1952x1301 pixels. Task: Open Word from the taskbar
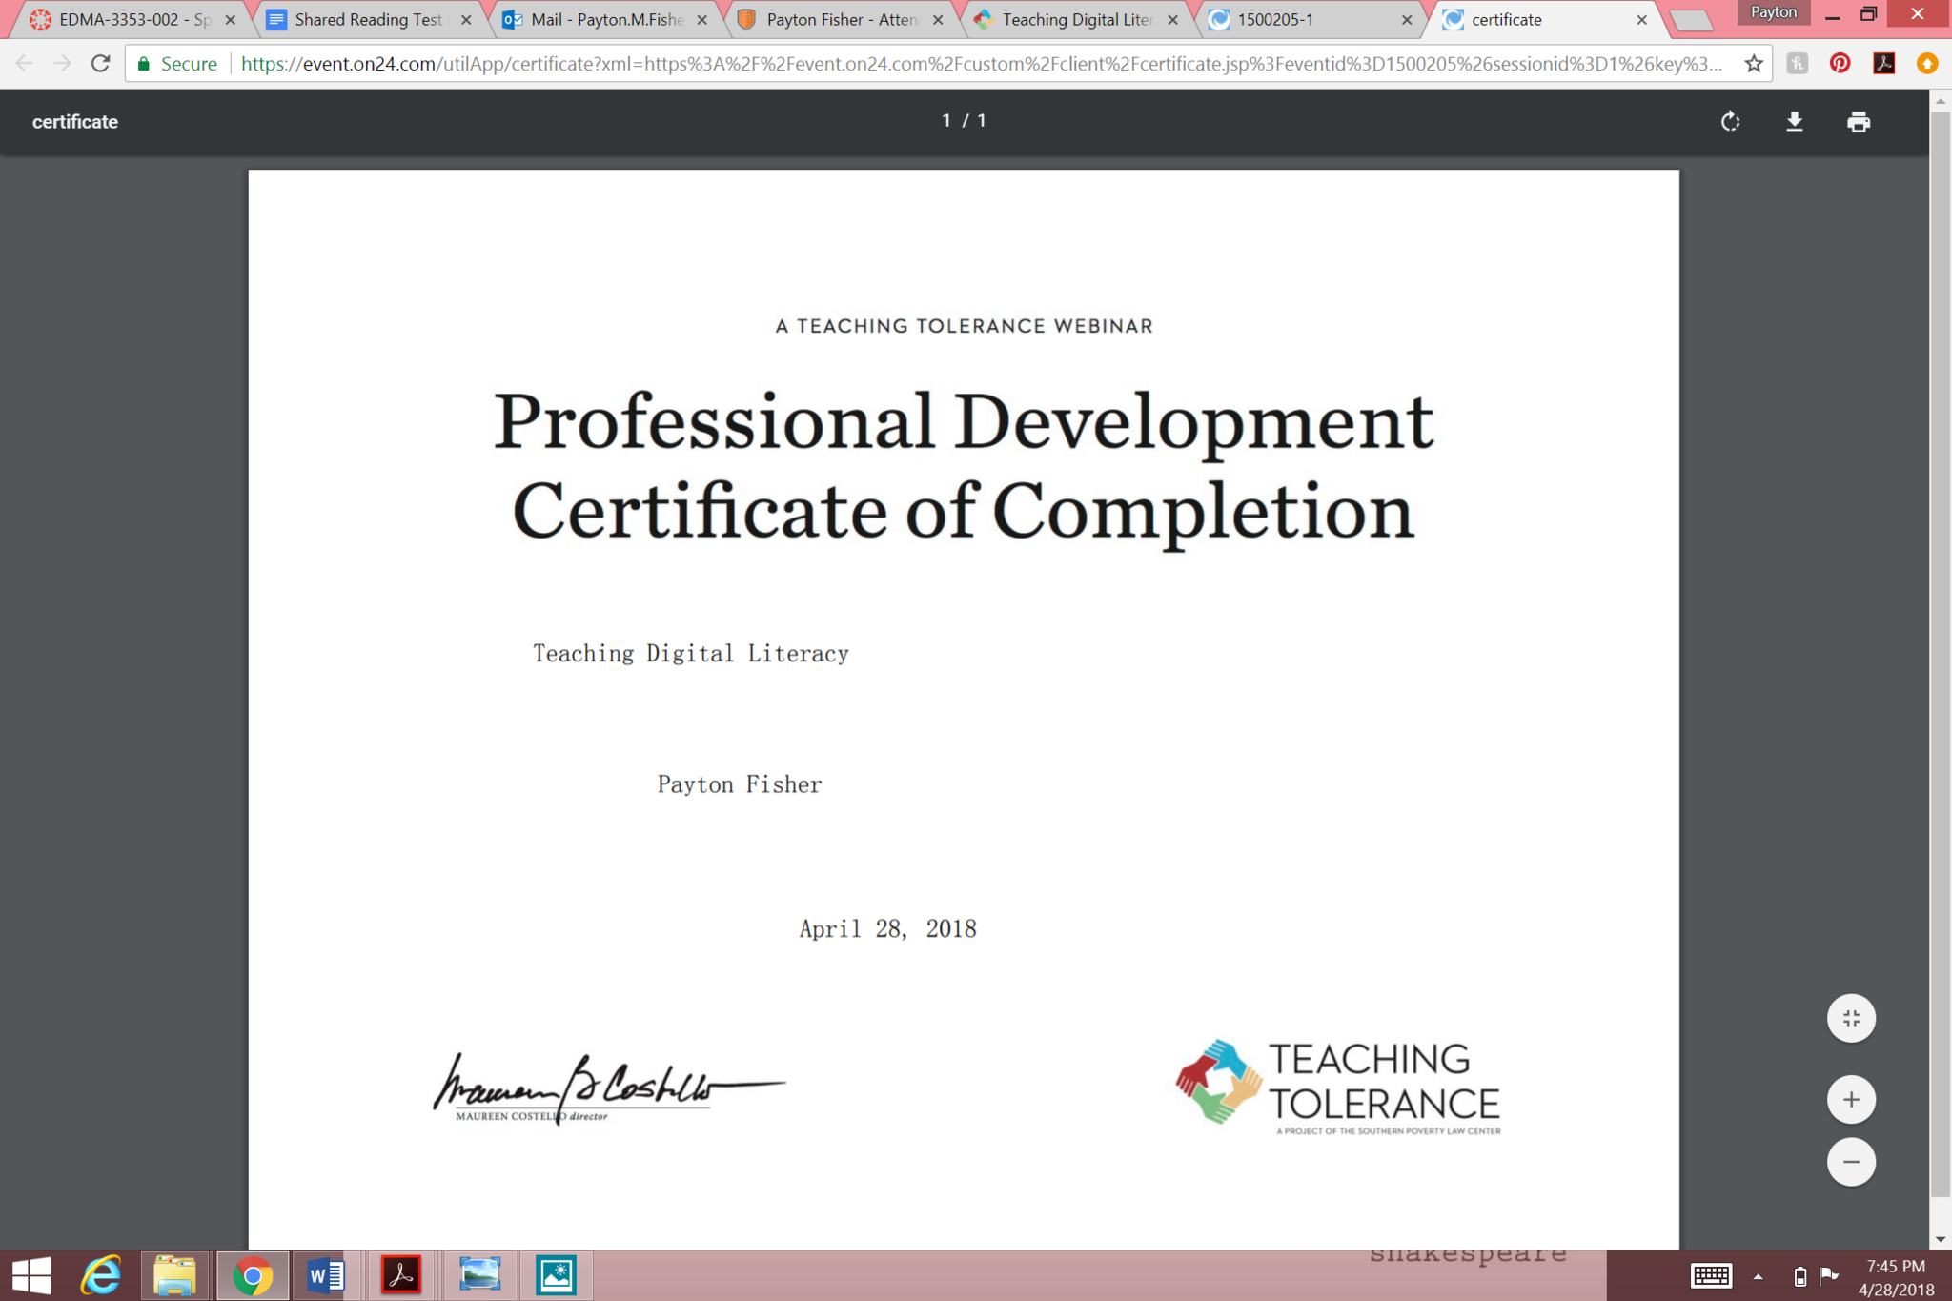click(325, 1275)
